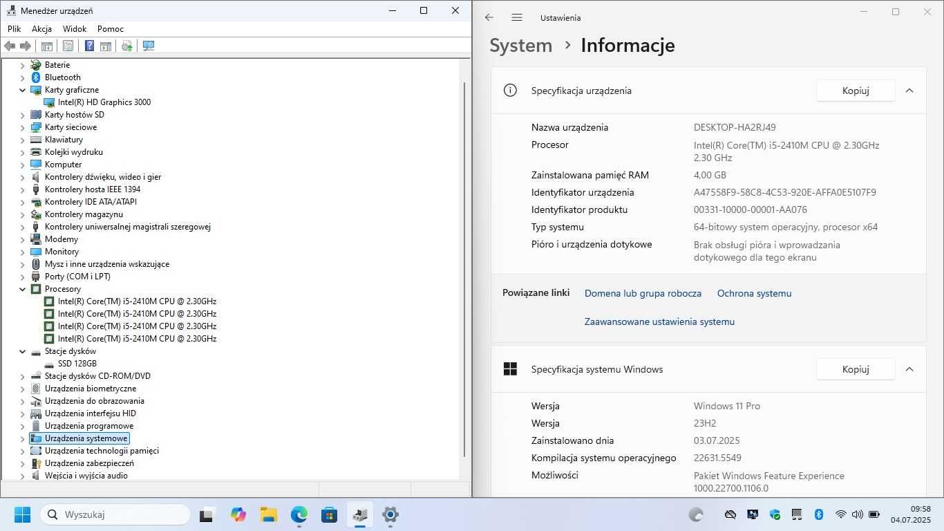
Task: Collapse the Procesory node
Action: coord(22,289)
